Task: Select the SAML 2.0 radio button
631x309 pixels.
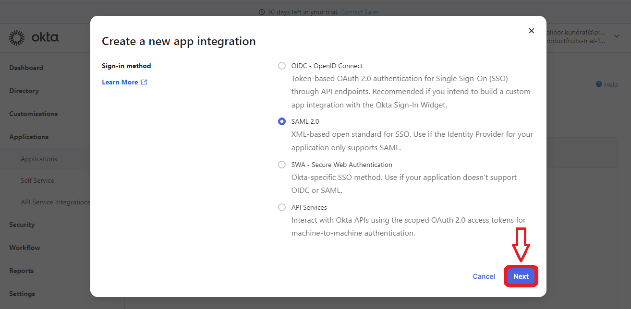Action: pyautogui.click(x=282, y=121)
